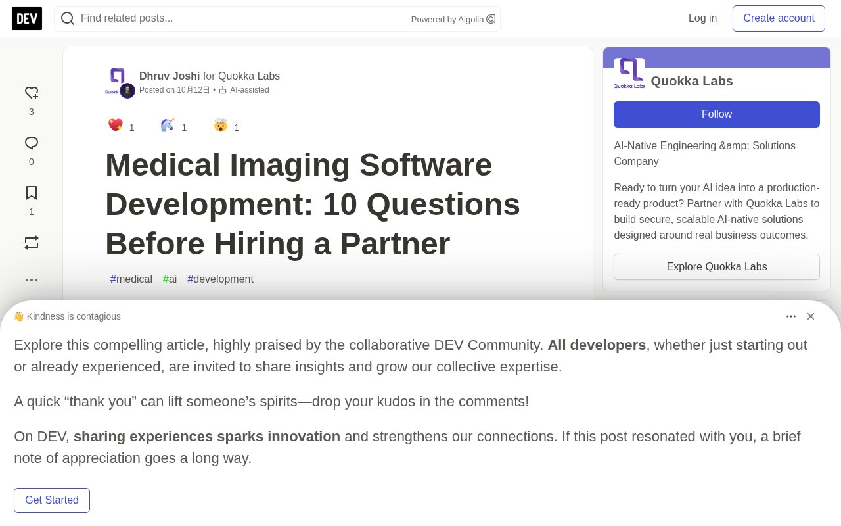Viewport: 841px width, 526px height.
Task: Close the Kindness is contagious banner
Action: click(811, 316)
